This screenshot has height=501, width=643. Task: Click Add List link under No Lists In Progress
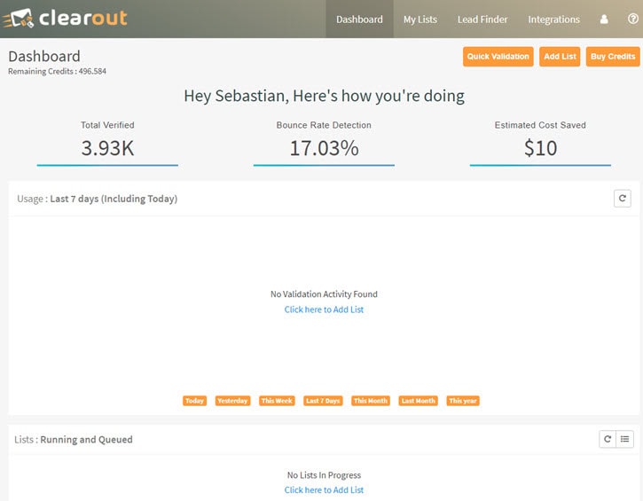(x=324, y=490)
